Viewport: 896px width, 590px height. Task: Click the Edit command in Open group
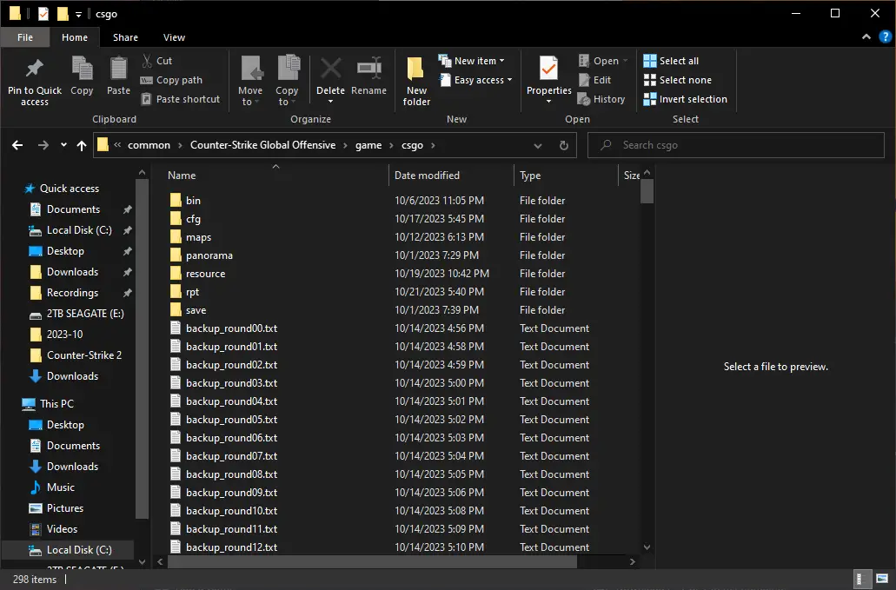click(x=594, y=80)
